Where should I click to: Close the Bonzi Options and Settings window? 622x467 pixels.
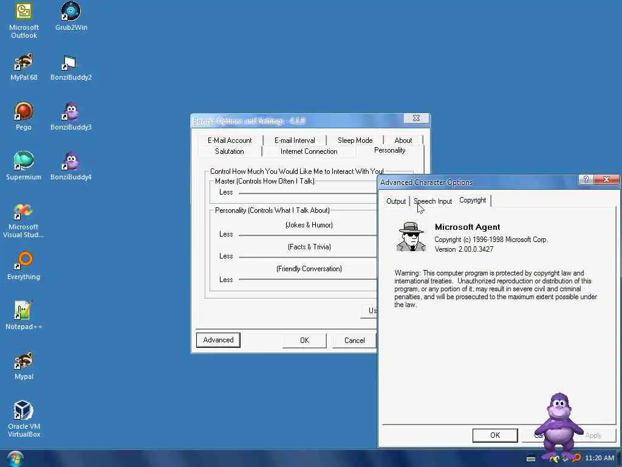click(416, 119)
